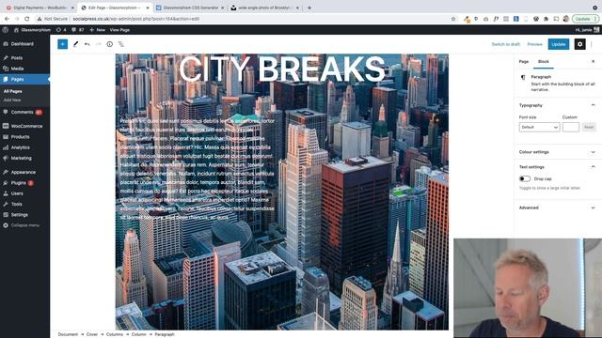Viewport: 602px width, 338px height.
Task: Select All Pages submenu link
Action: click(x=12, y=92)
